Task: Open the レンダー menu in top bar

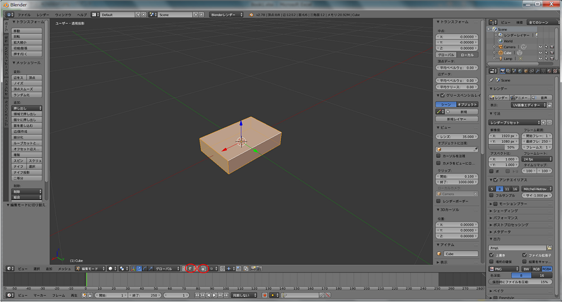Action: tap(42, 14)
